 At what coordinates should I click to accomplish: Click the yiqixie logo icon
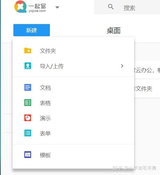click(x=20, y=7)
